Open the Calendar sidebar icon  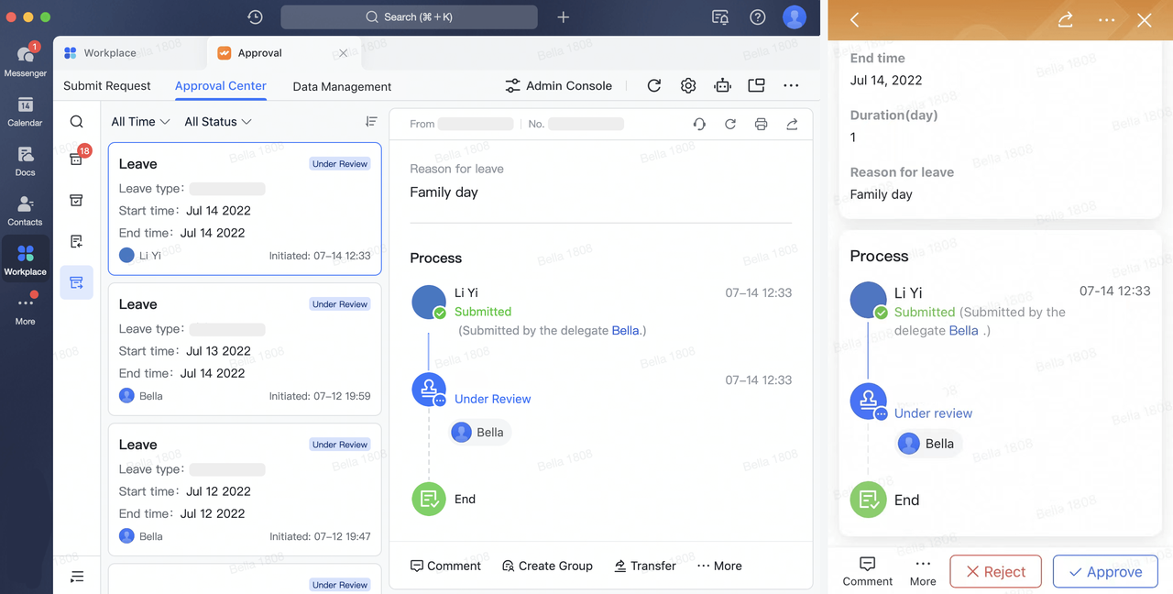coord(25,111)
